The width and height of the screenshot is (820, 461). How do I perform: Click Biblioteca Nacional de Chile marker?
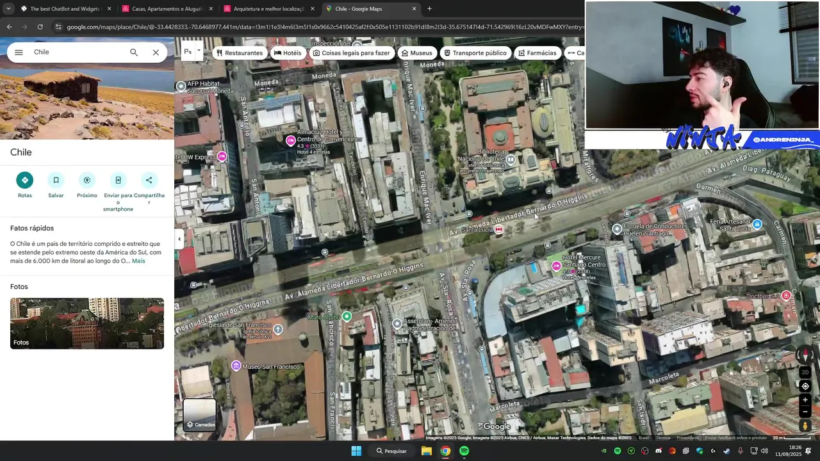(x=511, y=159)
